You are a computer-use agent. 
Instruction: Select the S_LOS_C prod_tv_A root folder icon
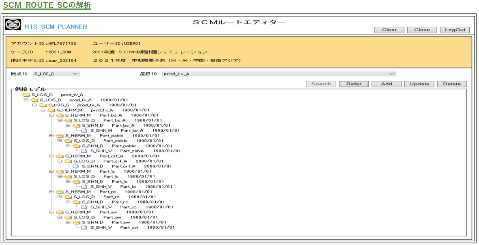tap(26, 95)
